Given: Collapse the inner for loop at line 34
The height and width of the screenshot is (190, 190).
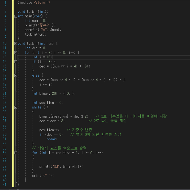Looking at the screenshot, I should coord(16,153).
